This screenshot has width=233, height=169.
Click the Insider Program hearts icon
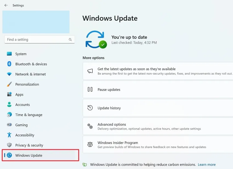[x=90, y=145]
